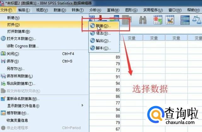
Task: Select the cell containing 91
Action: coord(105,77)
